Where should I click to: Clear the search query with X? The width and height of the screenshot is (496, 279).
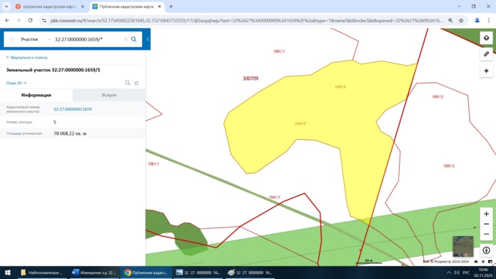(126, 39)
